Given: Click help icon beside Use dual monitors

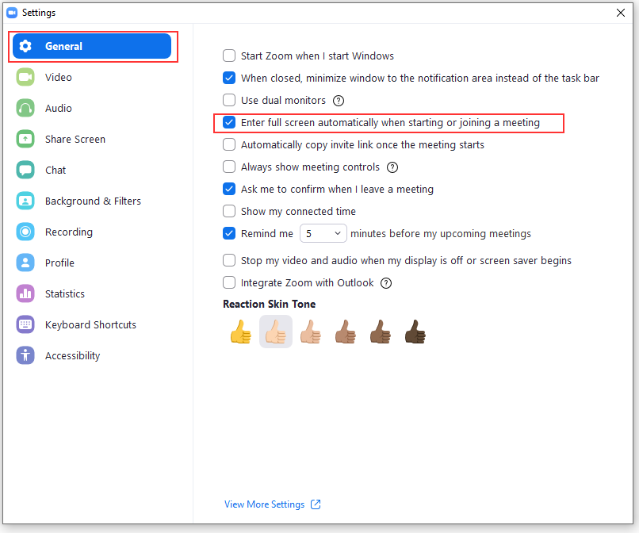Looking at the screenshot, I should tap(339, 100).
